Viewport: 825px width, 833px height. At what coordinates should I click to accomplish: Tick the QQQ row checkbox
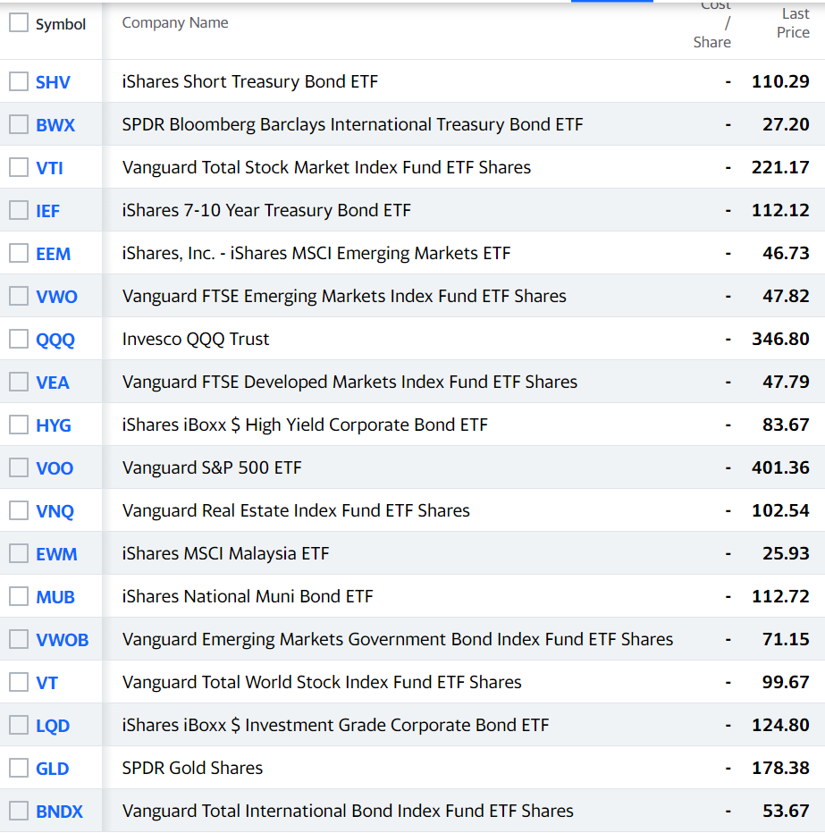(x=19, y=339)
